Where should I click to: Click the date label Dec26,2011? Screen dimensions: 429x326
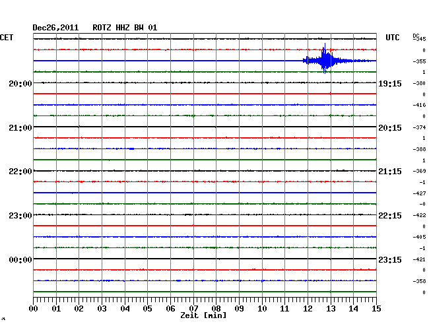coord(55,28)
